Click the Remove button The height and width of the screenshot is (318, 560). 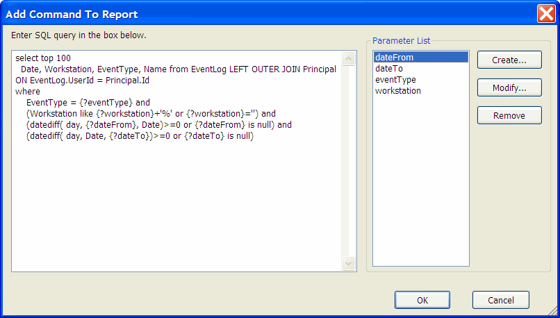point(508,116)
